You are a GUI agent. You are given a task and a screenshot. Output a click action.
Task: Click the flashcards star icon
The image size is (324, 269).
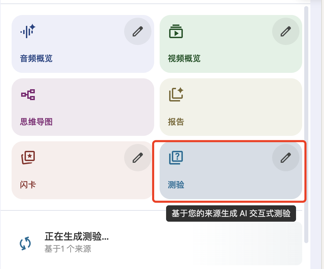coord(28,158)
